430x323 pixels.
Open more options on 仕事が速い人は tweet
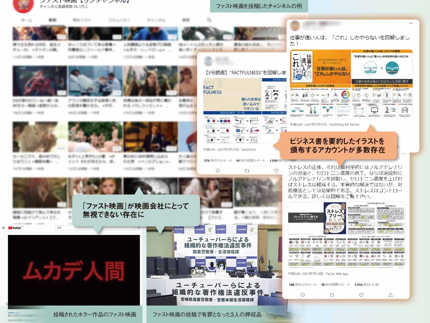[x=410, y=24]
